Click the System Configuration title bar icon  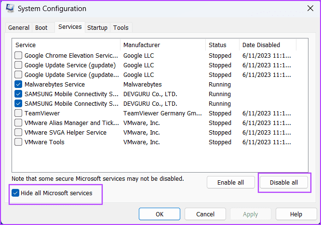pos(10,8)
